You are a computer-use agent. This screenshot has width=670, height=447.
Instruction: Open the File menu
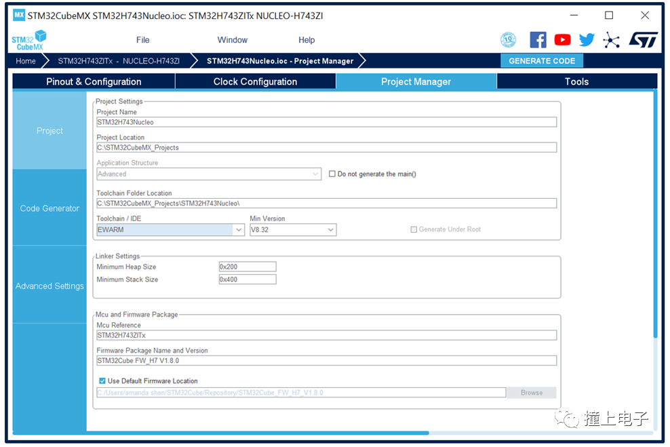click(x=142, y=40)
